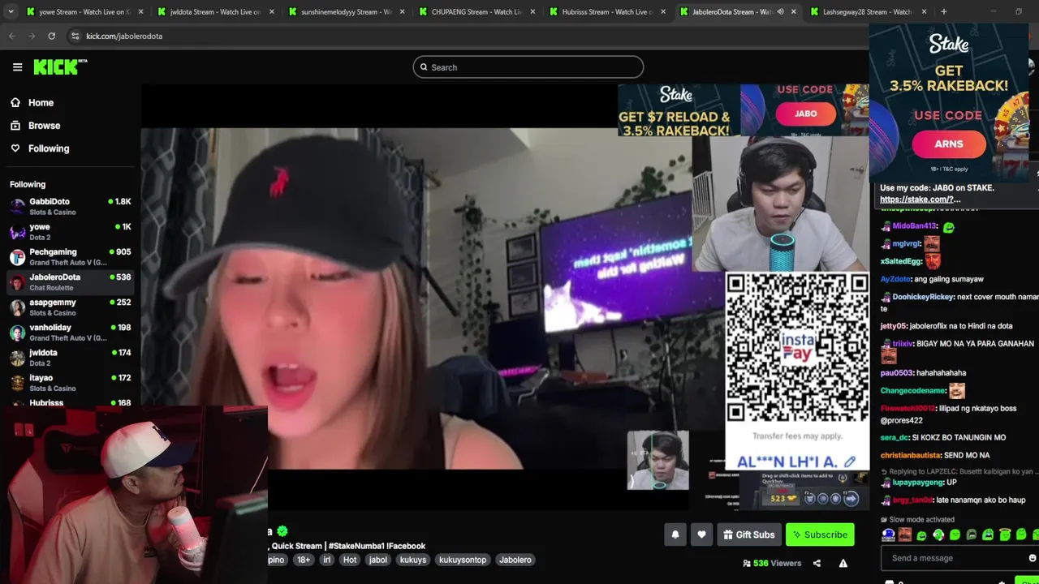Select the first emote in emote bar
This screenshot has height=584, width=1039.
click(x=889, y=535)
